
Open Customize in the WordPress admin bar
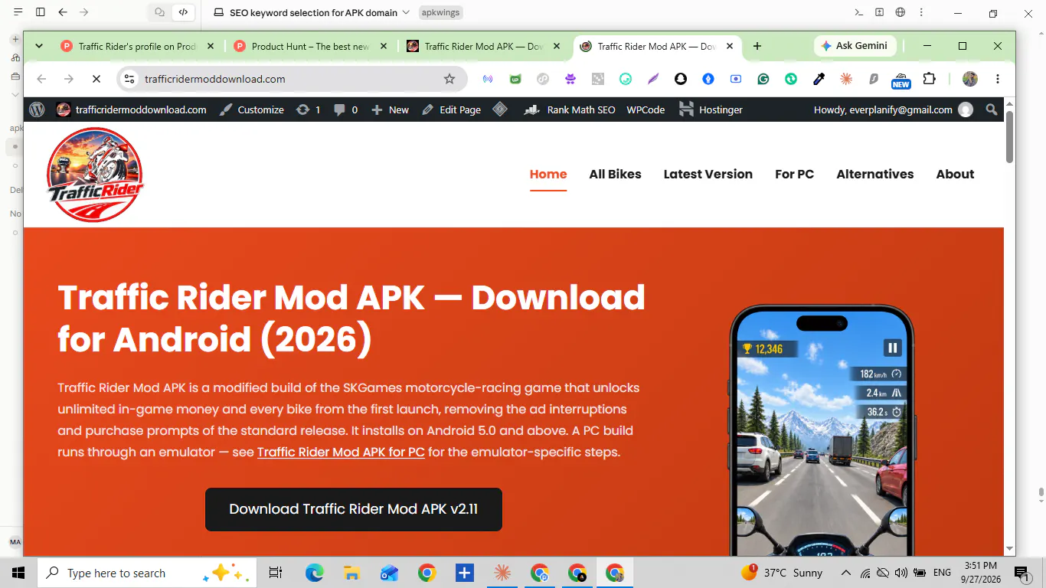[x=251, y=109]
